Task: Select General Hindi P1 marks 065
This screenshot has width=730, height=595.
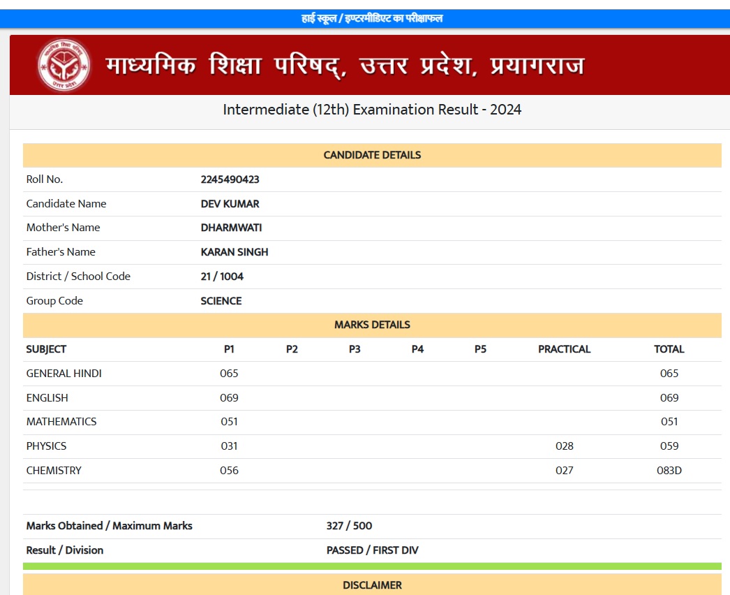Action: point(229,374)
